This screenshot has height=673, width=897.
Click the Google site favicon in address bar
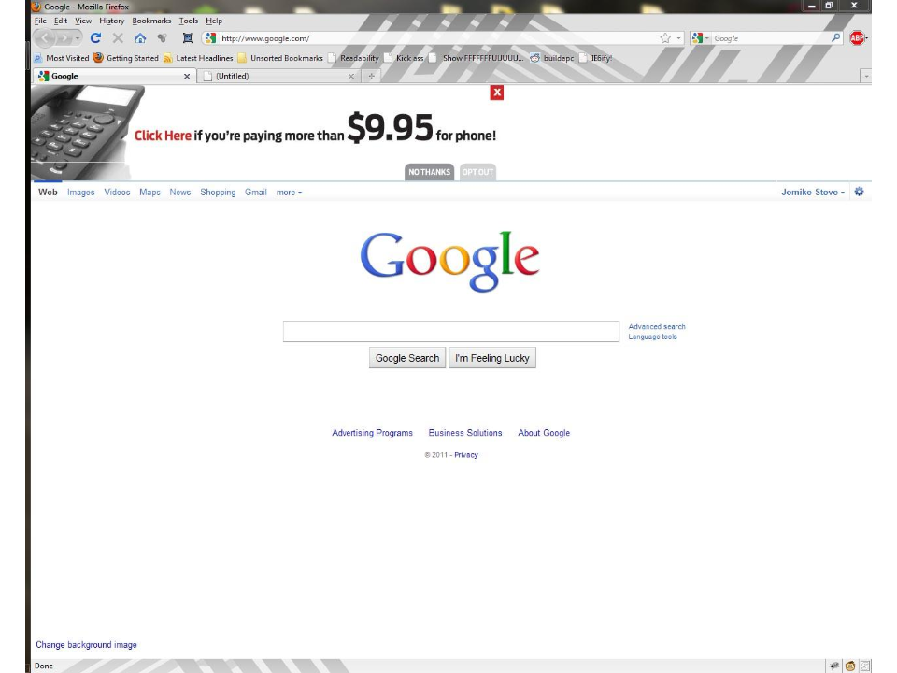(210, 38)
